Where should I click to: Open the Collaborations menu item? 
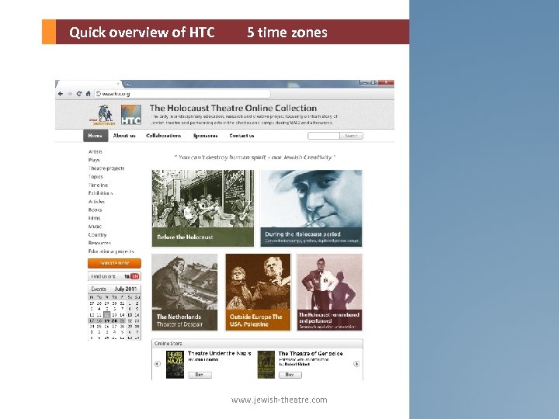pos(164,136)
